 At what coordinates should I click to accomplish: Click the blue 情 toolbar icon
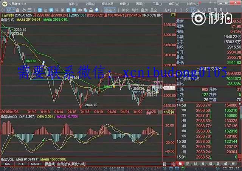pyautogui.click(x=74, y=10)
